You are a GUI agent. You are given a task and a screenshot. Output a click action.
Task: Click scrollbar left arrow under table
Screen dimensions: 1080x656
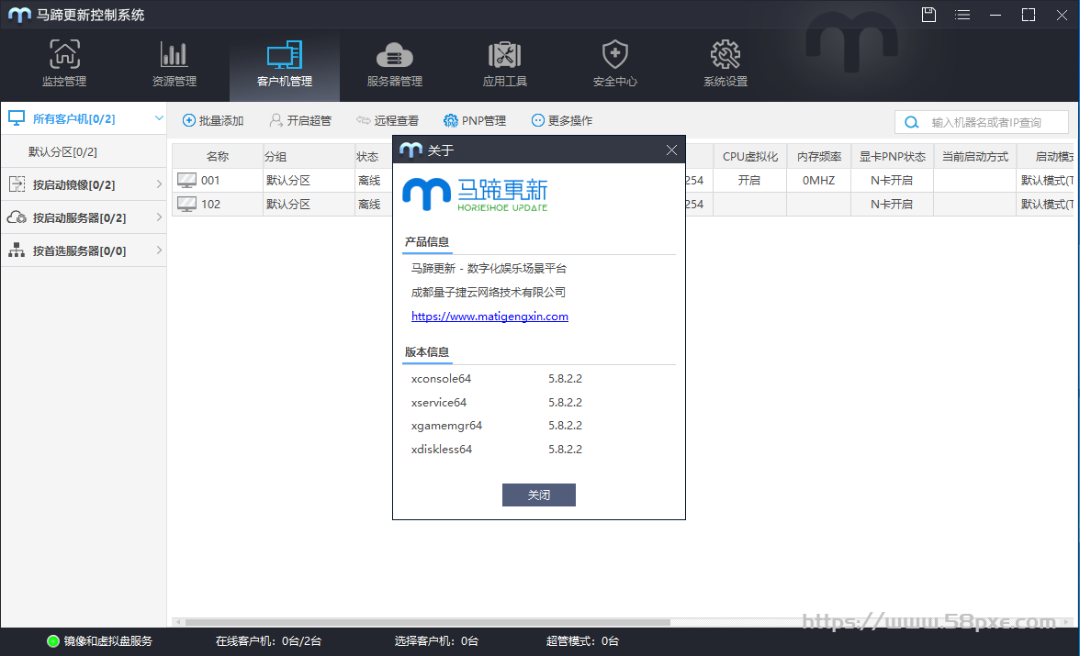click(x=178, y=622)
